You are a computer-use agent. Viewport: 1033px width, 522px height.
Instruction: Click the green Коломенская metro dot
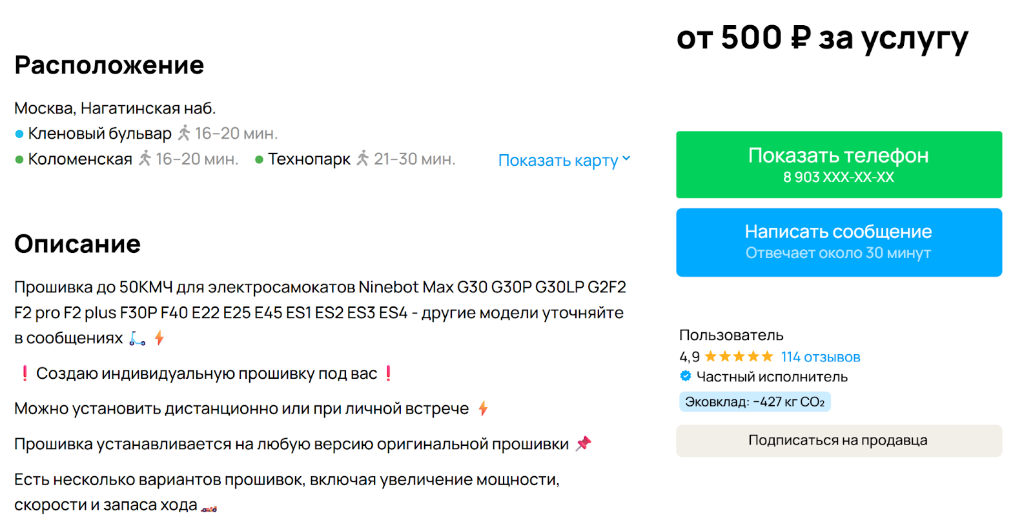[x=19, y=159]
